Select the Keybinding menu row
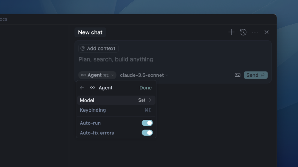 (107, 110)
